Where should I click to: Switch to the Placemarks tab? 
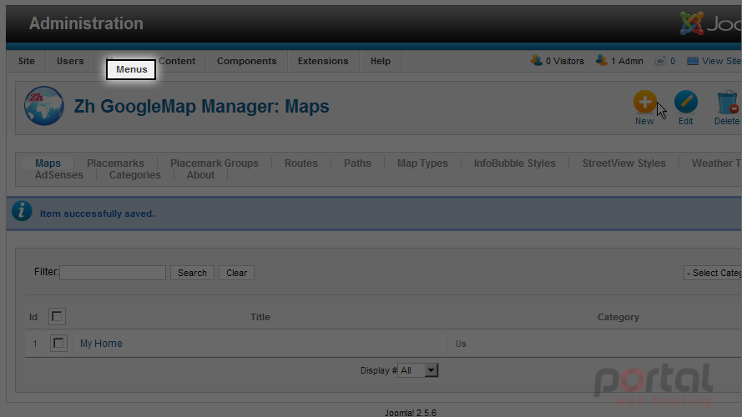click(x=115, y=163)
